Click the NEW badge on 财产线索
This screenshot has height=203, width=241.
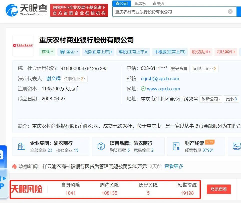210,142
